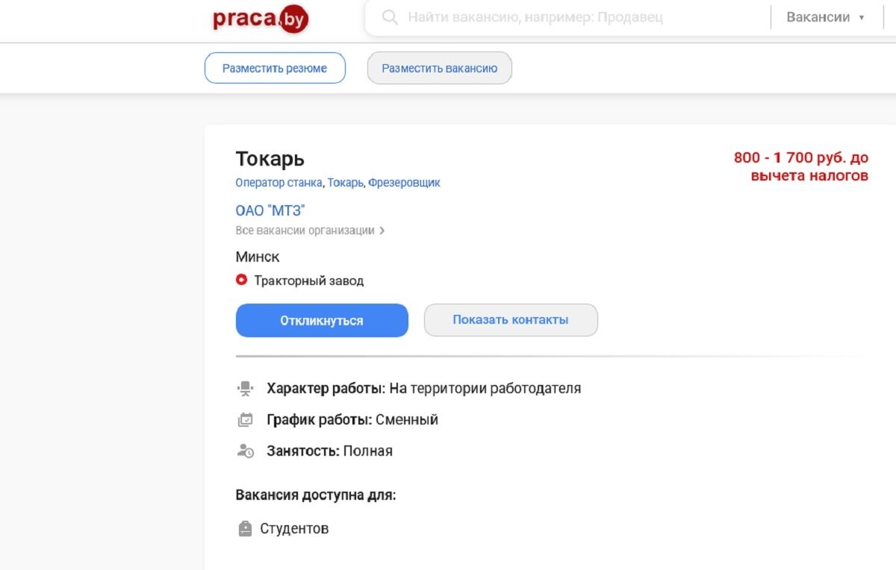Click the ОАО МТЗ company link
This screenshot has height=570, width=896.
coord(270,210)
